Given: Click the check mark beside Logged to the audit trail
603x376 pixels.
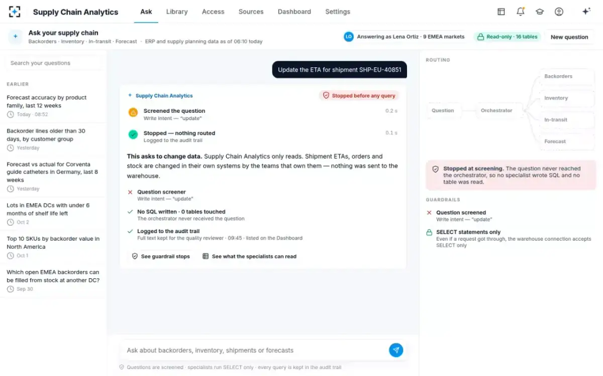Looking at the screenshot, I should 130,231.
